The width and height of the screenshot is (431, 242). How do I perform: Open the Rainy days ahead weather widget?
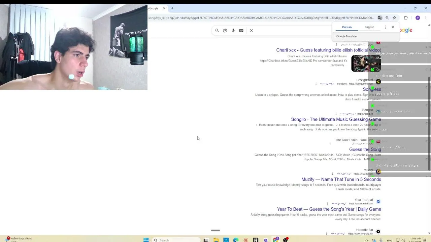point(19,240)
